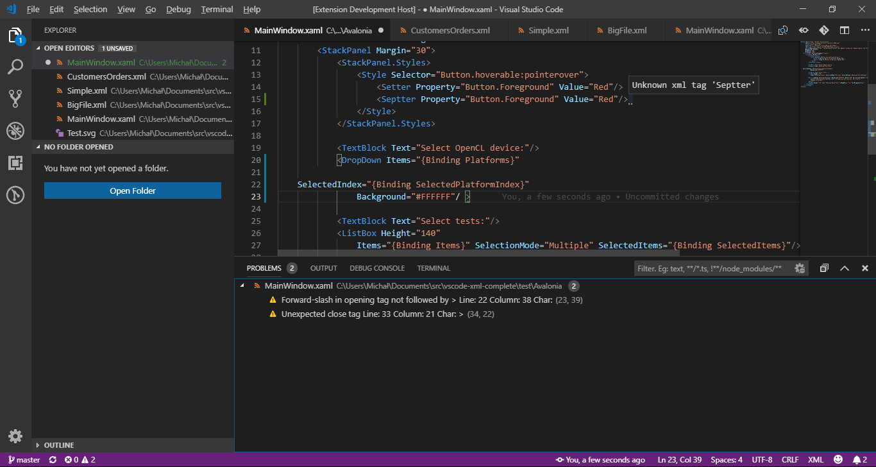
Task: Click the notifications bell in status bar
Action: pyautogui.click(x=856, y=460)
